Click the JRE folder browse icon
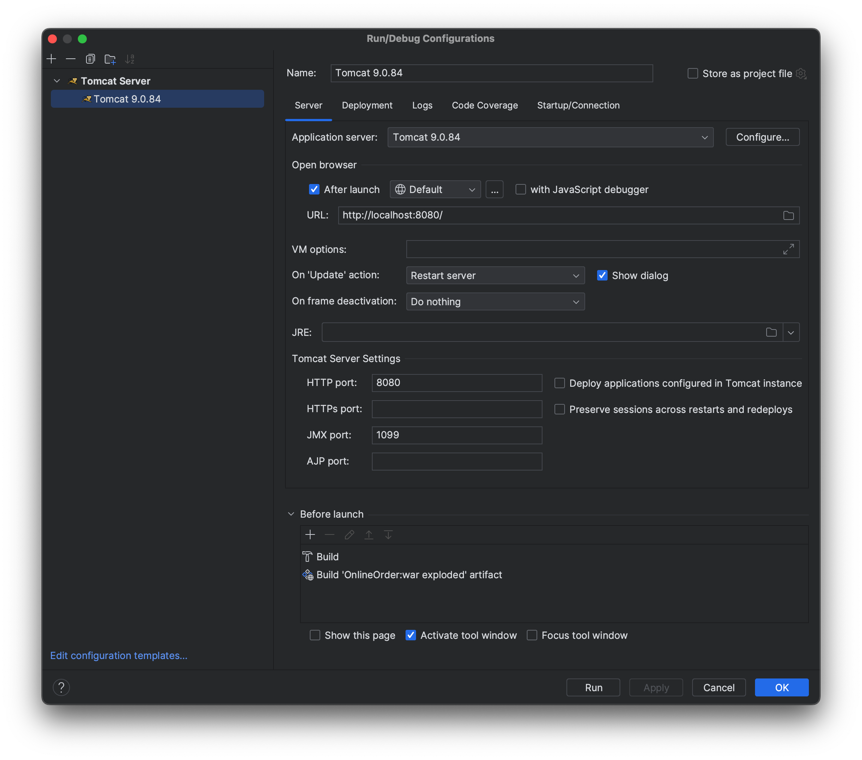862x760 pixels. (771, 333)
